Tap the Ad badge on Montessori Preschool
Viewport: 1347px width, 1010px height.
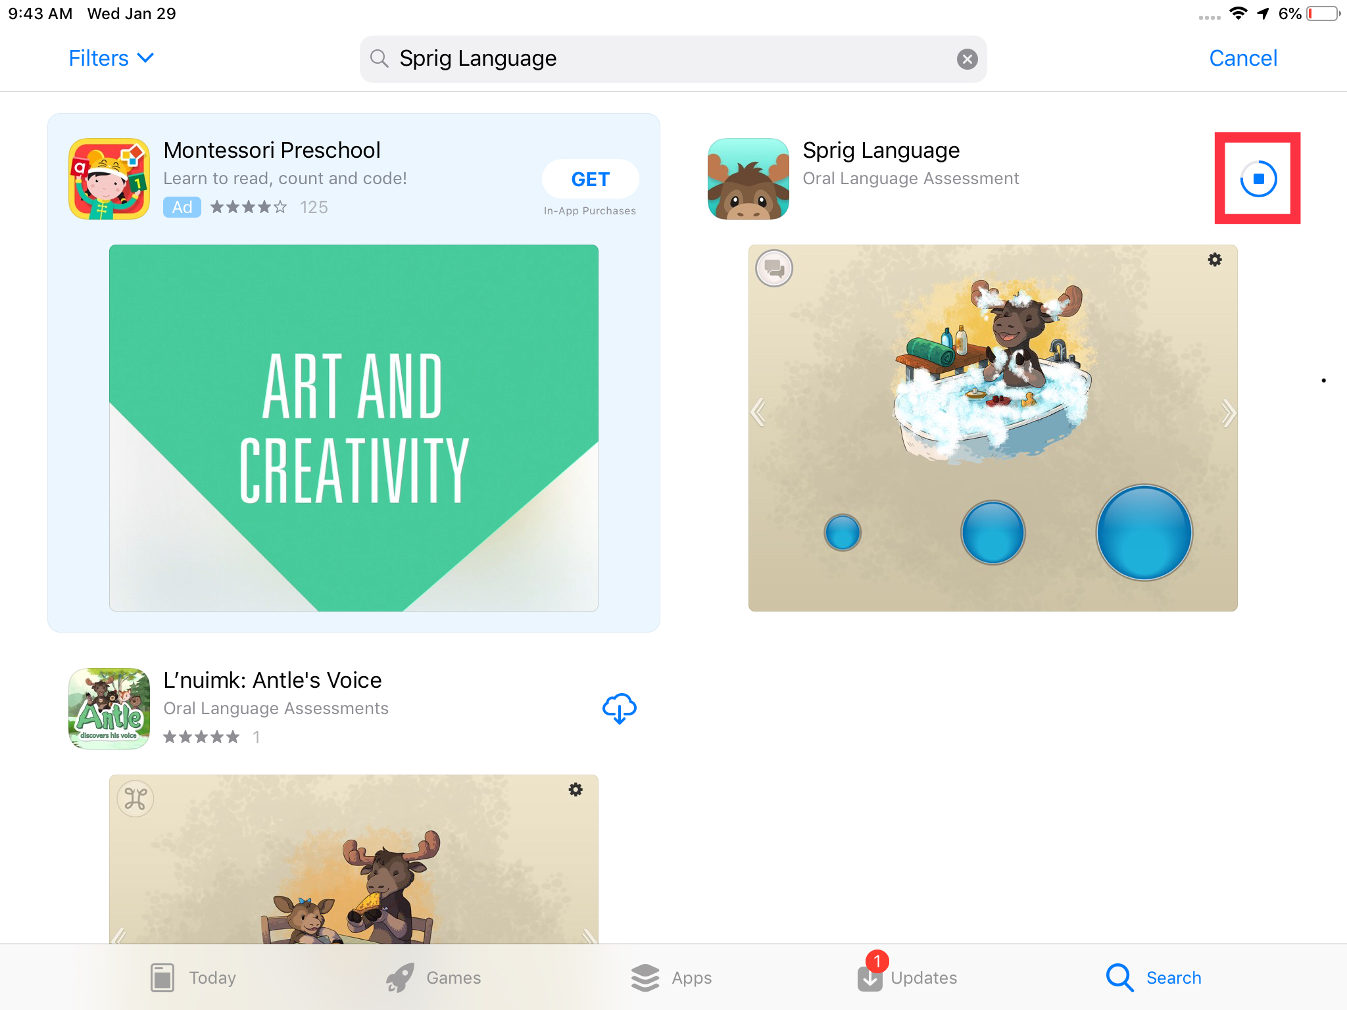tap(182, 207)
